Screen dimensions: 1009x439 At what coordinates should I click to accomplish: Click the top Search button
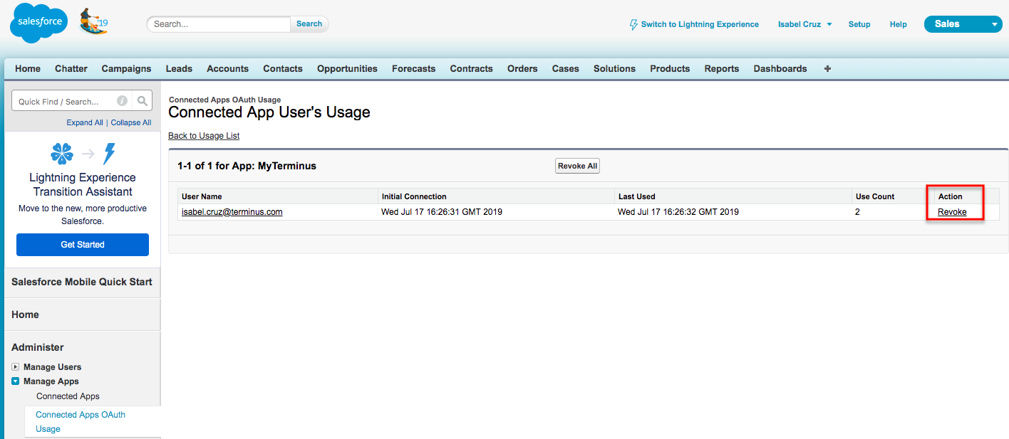[x=309, y=23]
